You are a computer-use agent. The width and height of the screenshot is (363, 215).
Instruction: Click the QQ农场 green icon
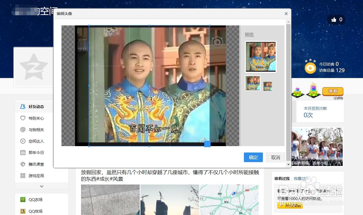(23, 199)
